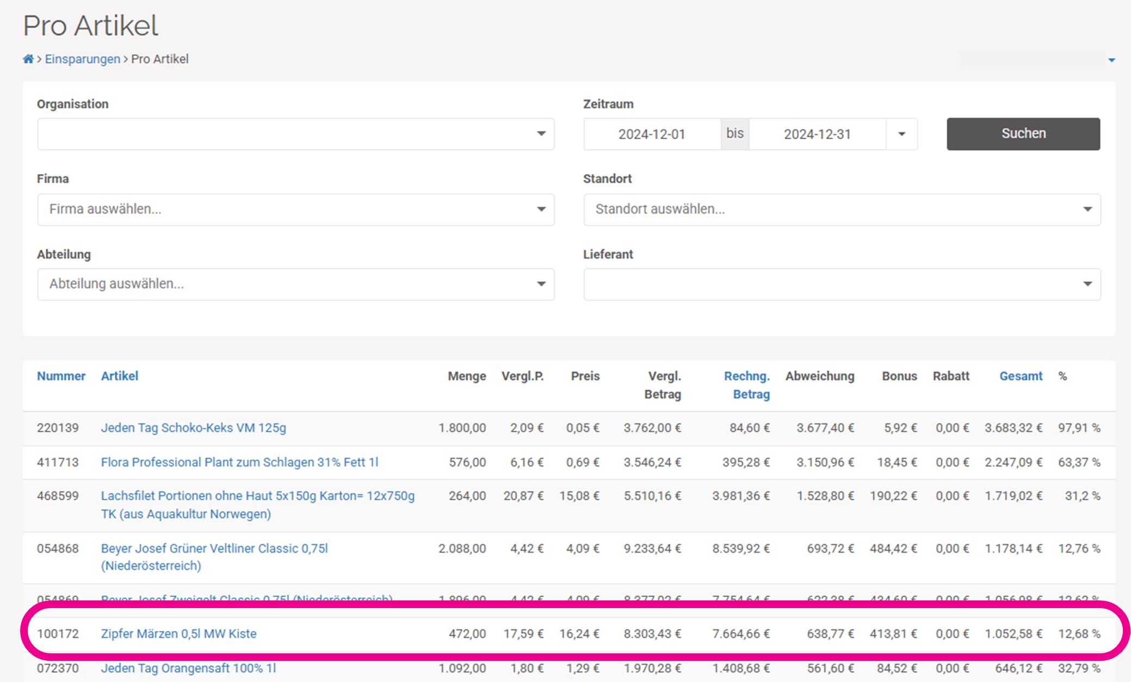Select article number 411713
1131x682 pixels.
tap(58, 462)
